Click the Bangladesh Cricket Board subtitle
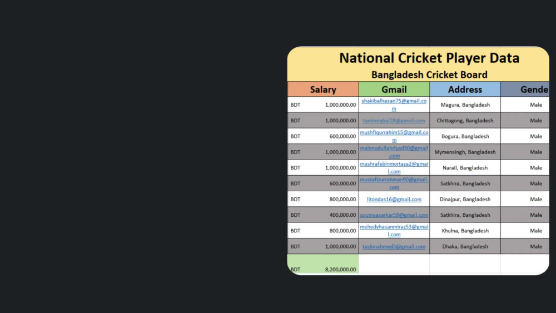Viewport: 556px width, 313px height. (x=429, y=75)
